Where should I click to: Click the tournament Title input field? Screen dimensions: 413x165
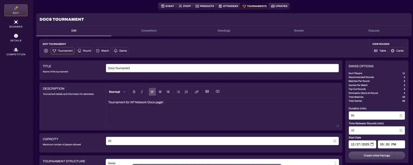pos(222,68)
